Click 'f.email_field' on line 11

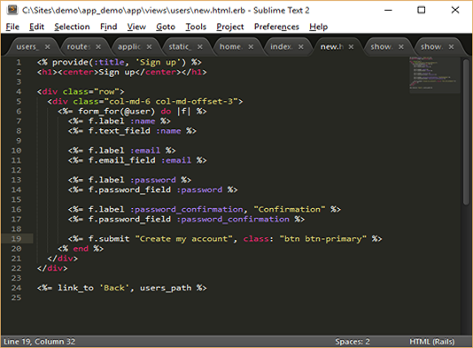122,160
